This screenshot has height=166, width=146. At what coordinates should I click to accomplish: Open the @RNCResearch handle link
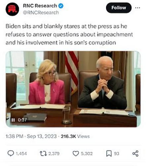pos(41,13)
